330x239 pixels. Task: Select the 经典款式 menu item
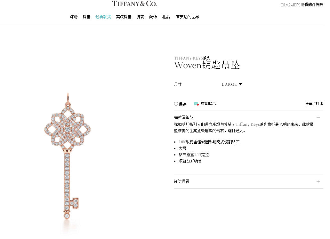pyautogui.click(x=103, y=17)
